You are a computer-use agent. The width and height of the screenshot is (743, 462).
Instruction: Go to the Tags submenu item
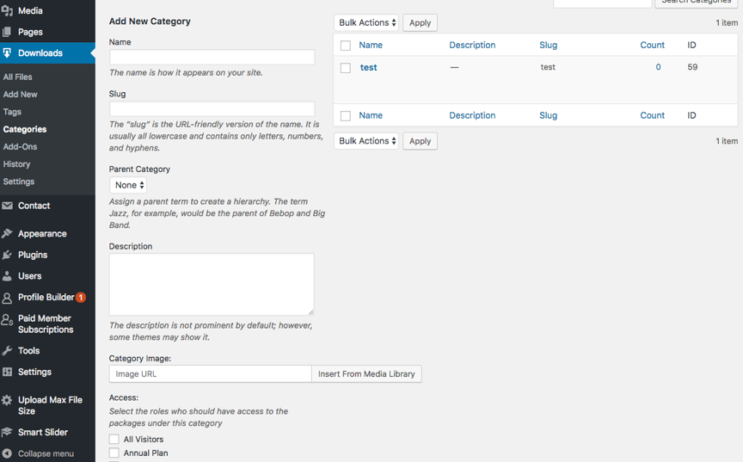12,112
